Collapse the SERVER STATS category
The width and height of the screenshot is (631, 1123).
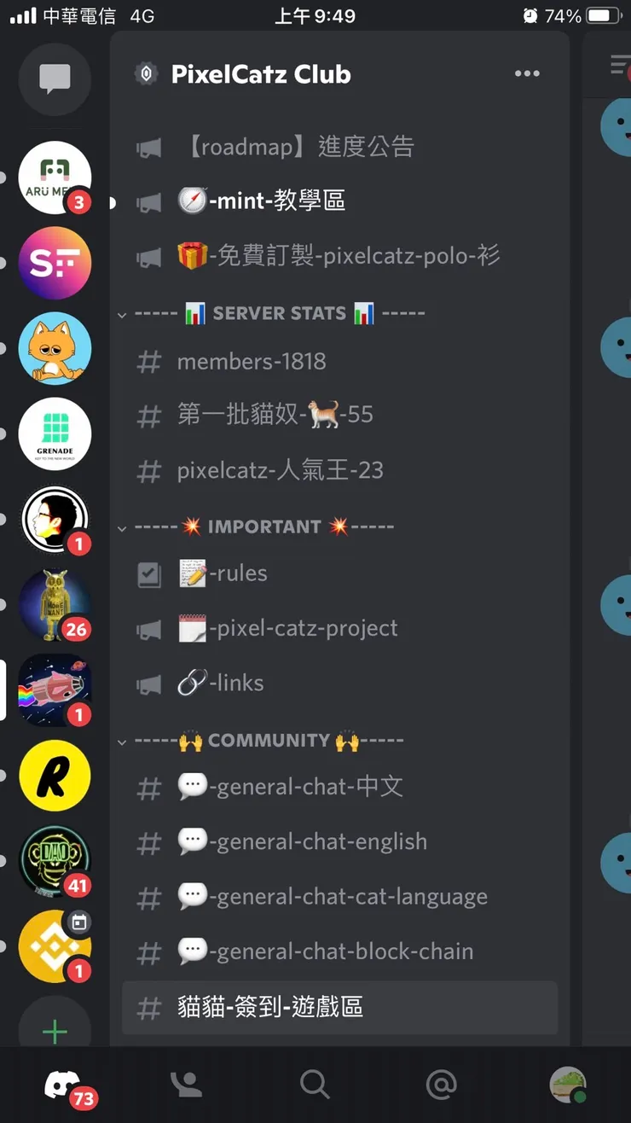(271, 313)
